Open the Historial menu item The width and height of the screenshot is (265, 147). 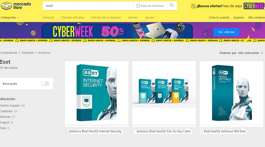coord(48,18)
